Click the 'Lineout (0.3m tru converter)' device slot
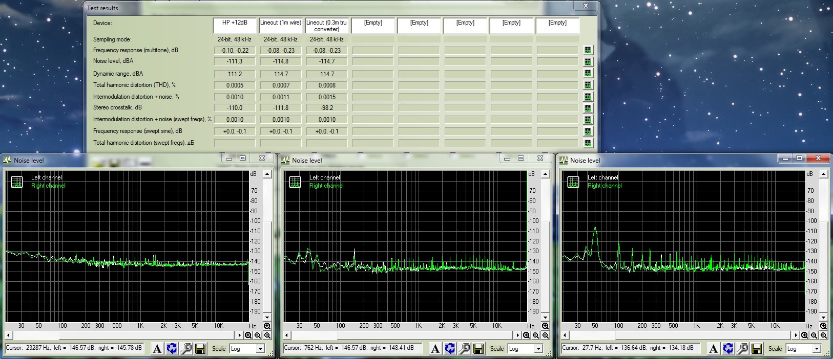The height and width of the screenshot is (359, 833). (x=327, y=26)
